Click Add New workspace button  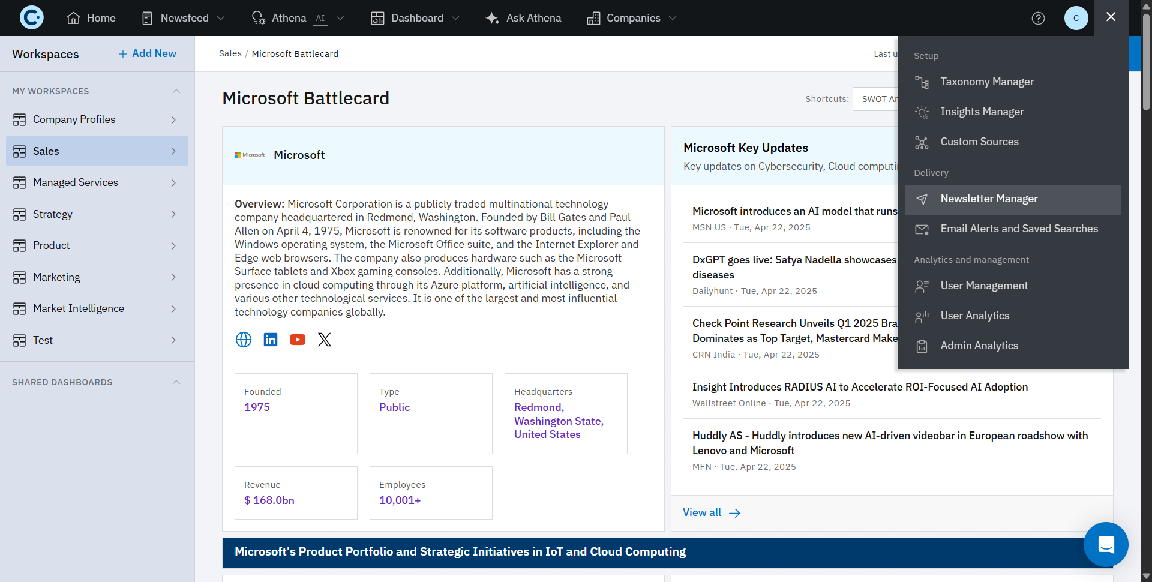point(148,54)
